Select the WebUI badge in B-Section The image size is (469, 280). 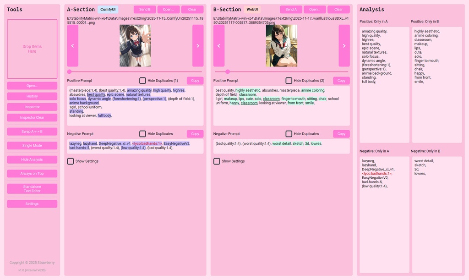pyautogui.click(x=252, y=9)
